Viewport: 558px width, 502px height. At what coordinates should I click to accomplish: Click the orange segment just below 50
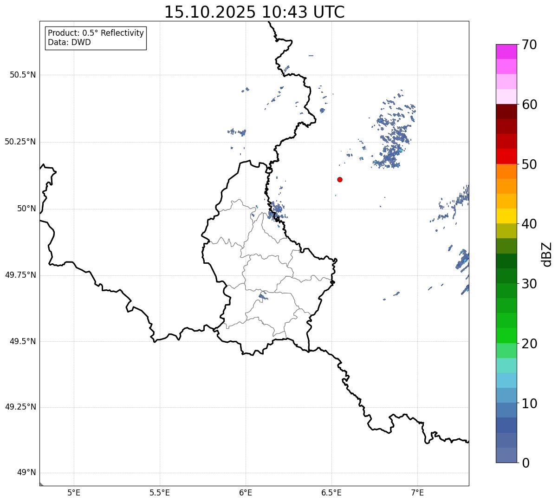[506, 171]
